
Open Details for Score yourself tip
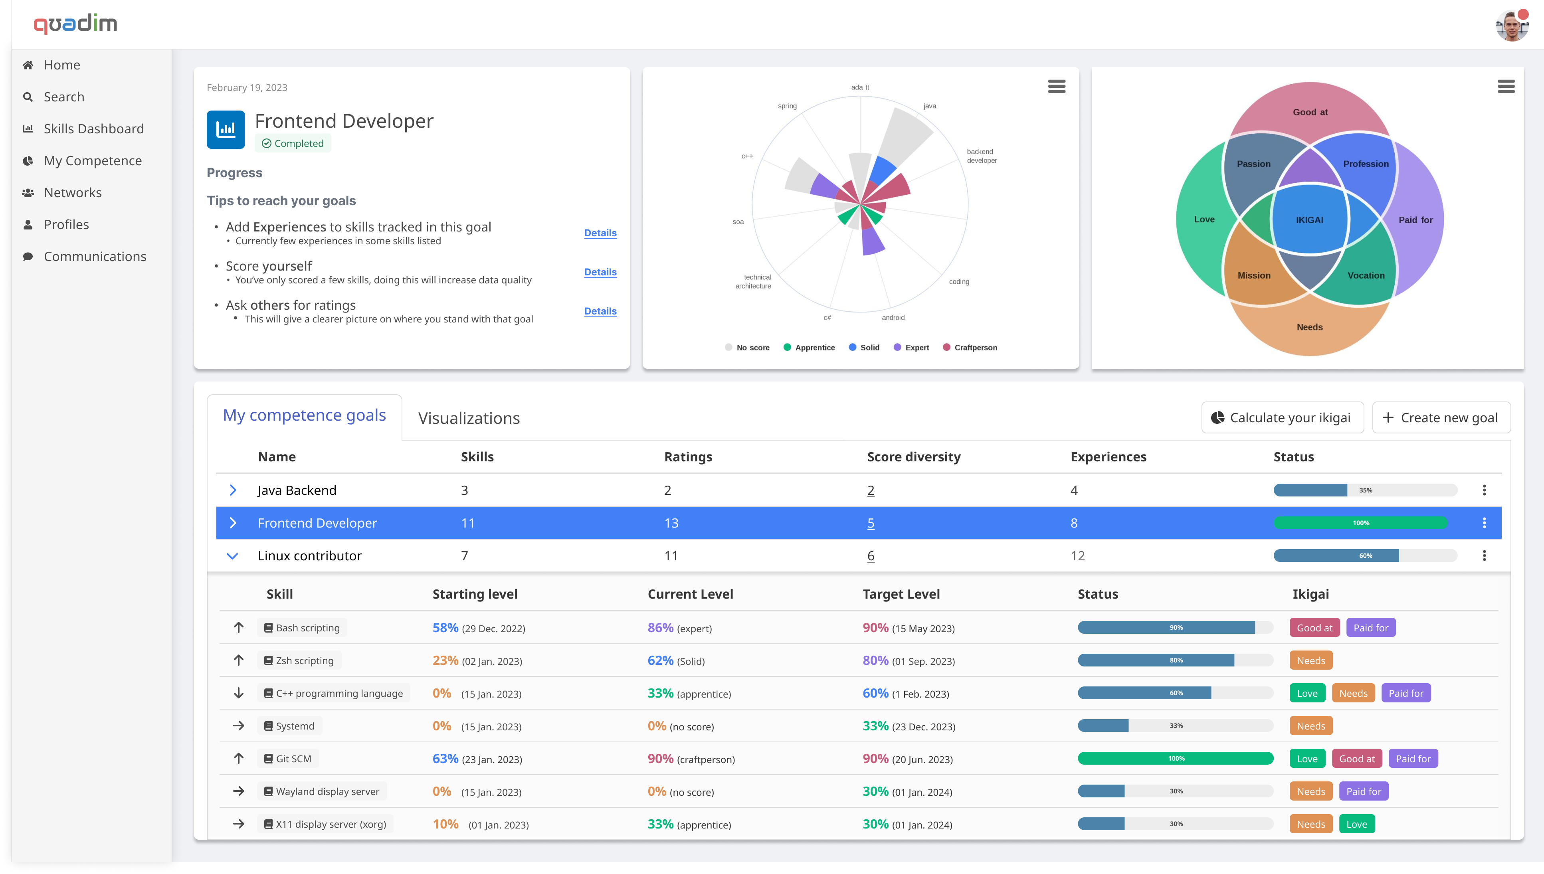tap(600, 272)
